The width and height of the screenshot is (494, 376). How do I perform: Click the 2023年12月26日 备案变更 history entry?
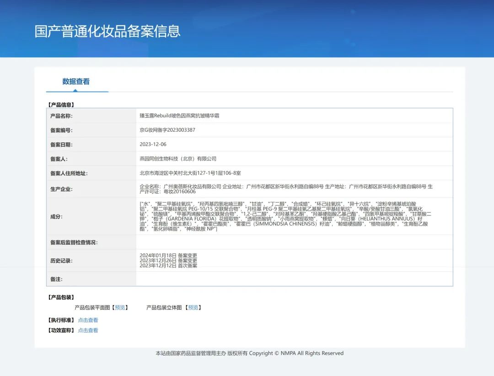pyautogui.click(x=168, y=261)
